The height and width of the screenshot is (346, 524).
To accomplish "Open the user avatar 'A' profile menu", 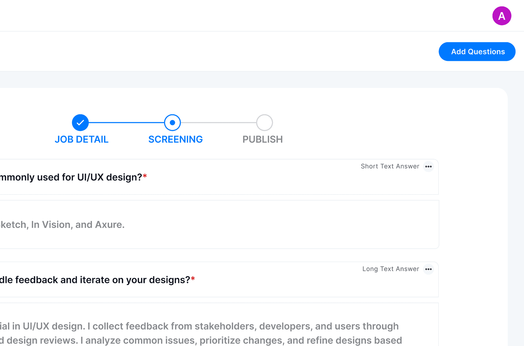I will pos(502,16).
